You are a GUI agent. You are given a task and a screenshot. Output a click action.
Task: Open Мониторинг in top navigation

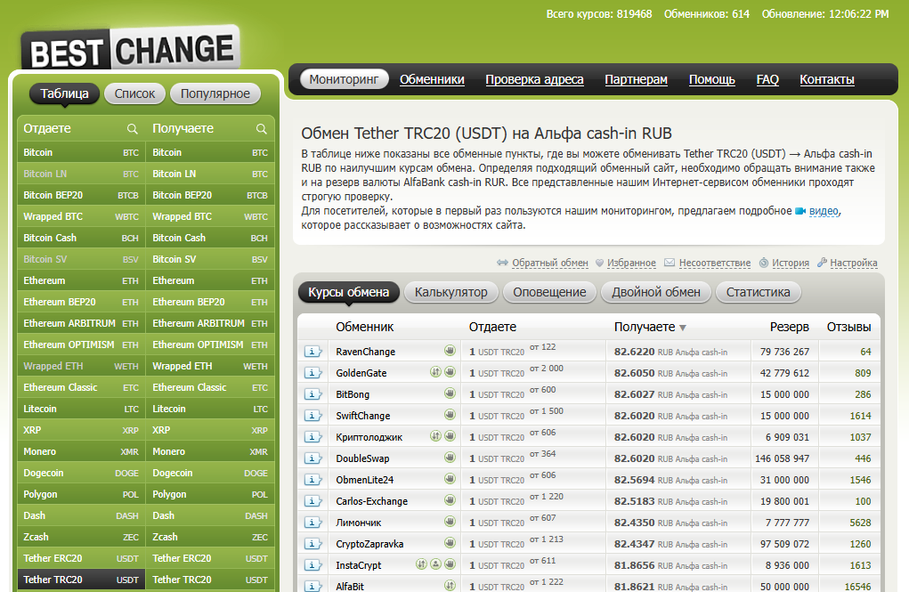[344, 79]
